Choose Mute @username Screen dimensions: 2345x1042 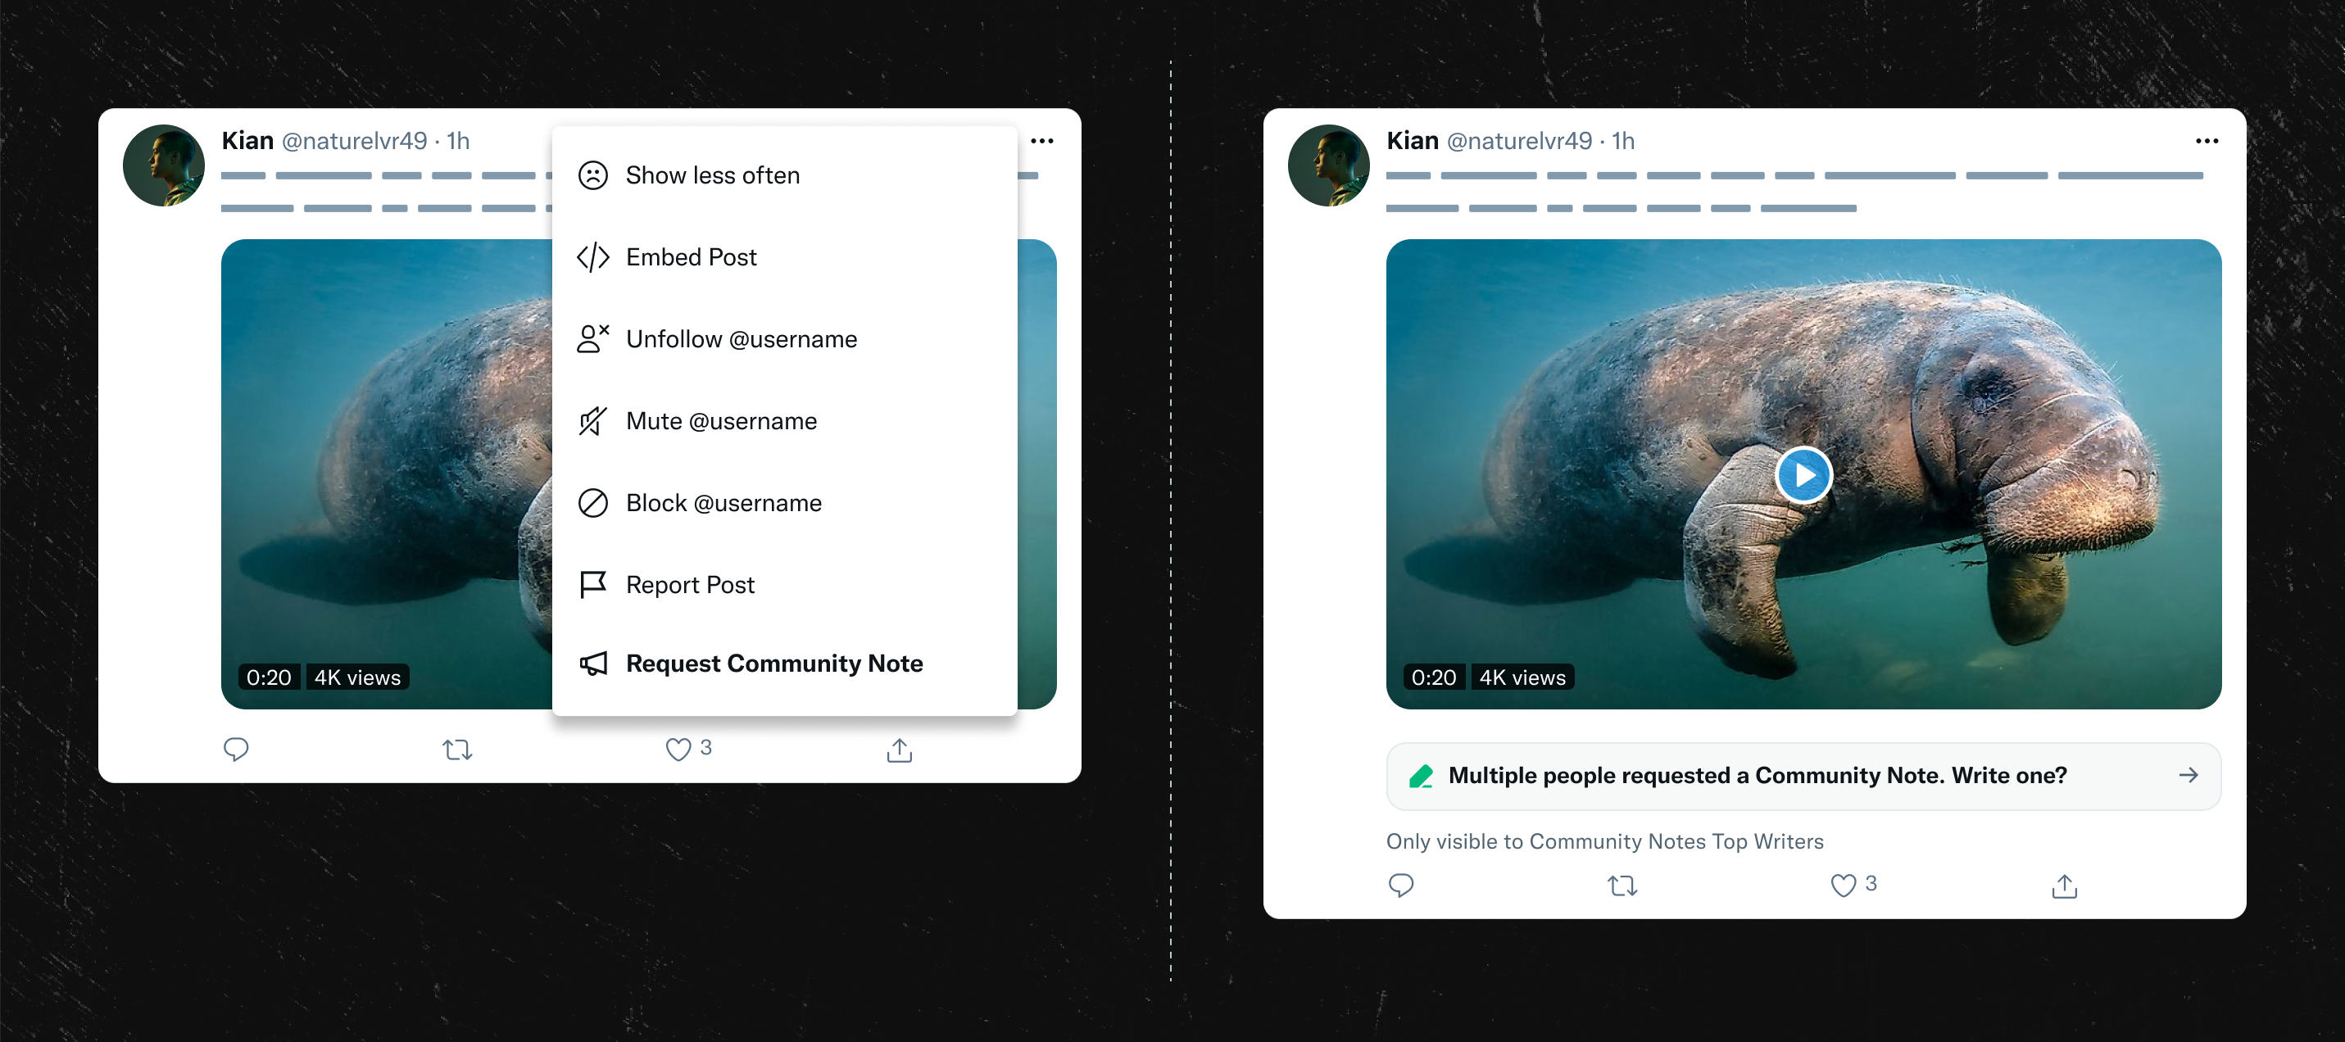[721, 421]
